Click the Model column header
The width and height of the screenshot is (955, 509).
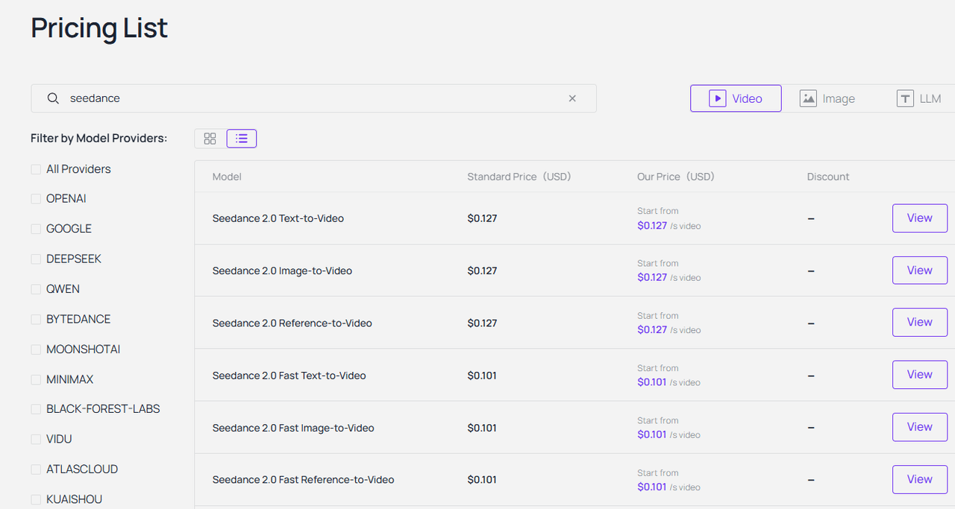pyautogui.click(x=227, y=177)
